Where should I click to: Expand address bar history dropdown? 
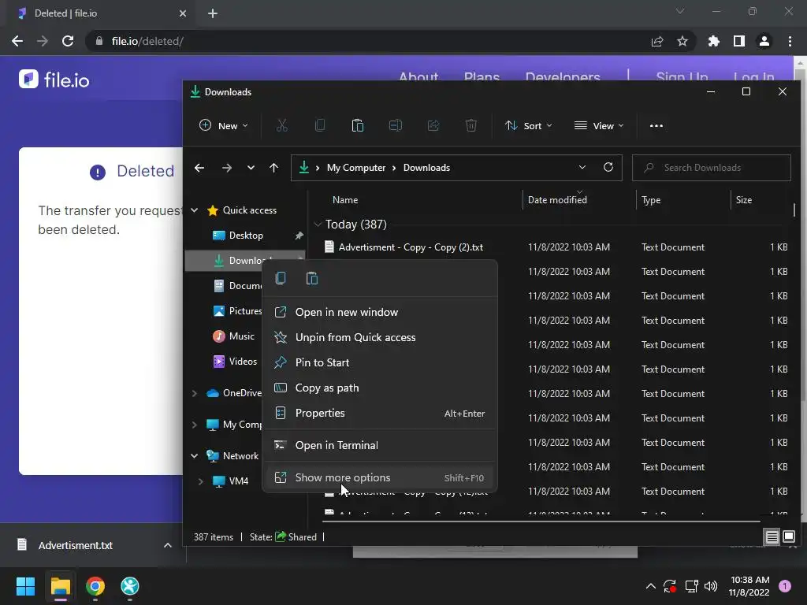click(x=582, y=167)
